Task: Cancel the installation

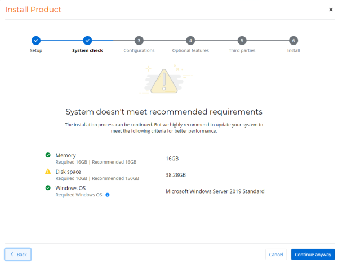Action: click(x=276, y=255)
